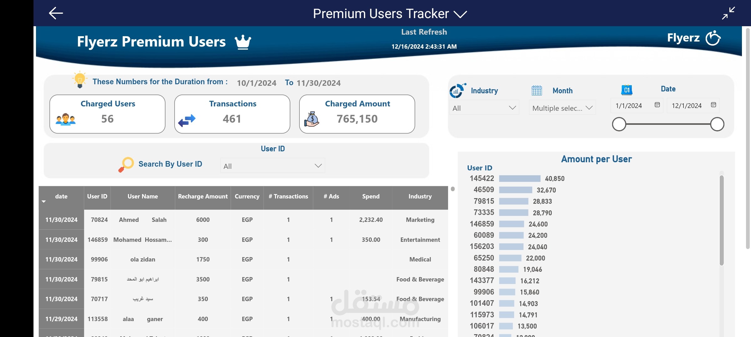The image size is (751, 337).
Task: Exit full screen with collapse icon
Action: point(728,13)
